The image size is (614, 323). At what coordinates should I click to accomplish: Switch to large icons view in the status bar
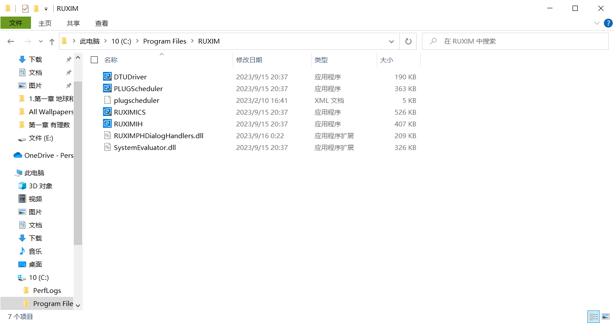pos(606,316)
